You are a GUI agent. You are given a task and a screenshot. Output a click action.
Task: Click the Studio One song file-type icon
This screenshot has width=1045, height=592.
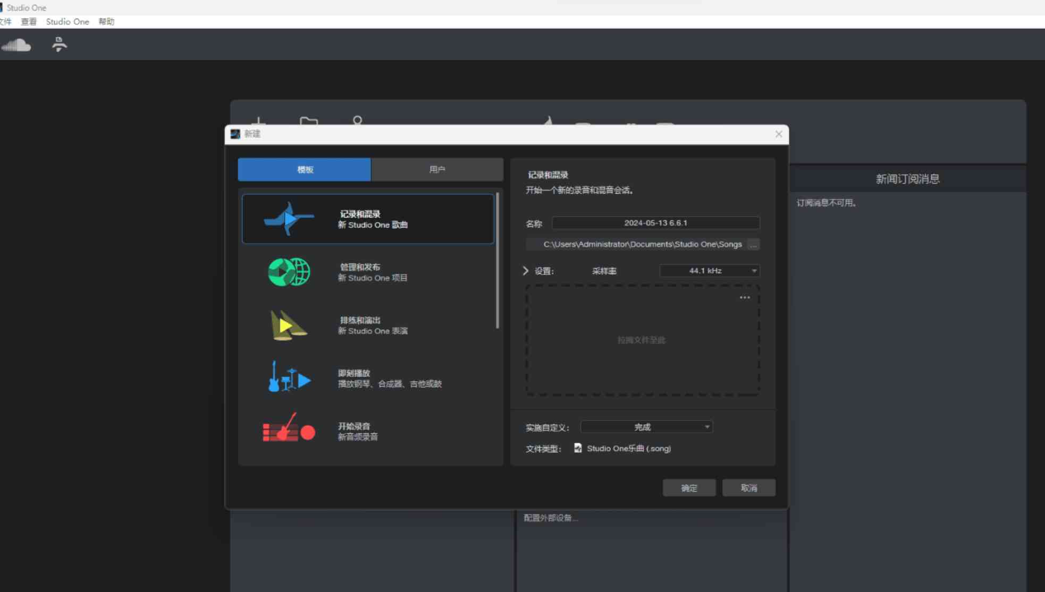tap(578, 448)
